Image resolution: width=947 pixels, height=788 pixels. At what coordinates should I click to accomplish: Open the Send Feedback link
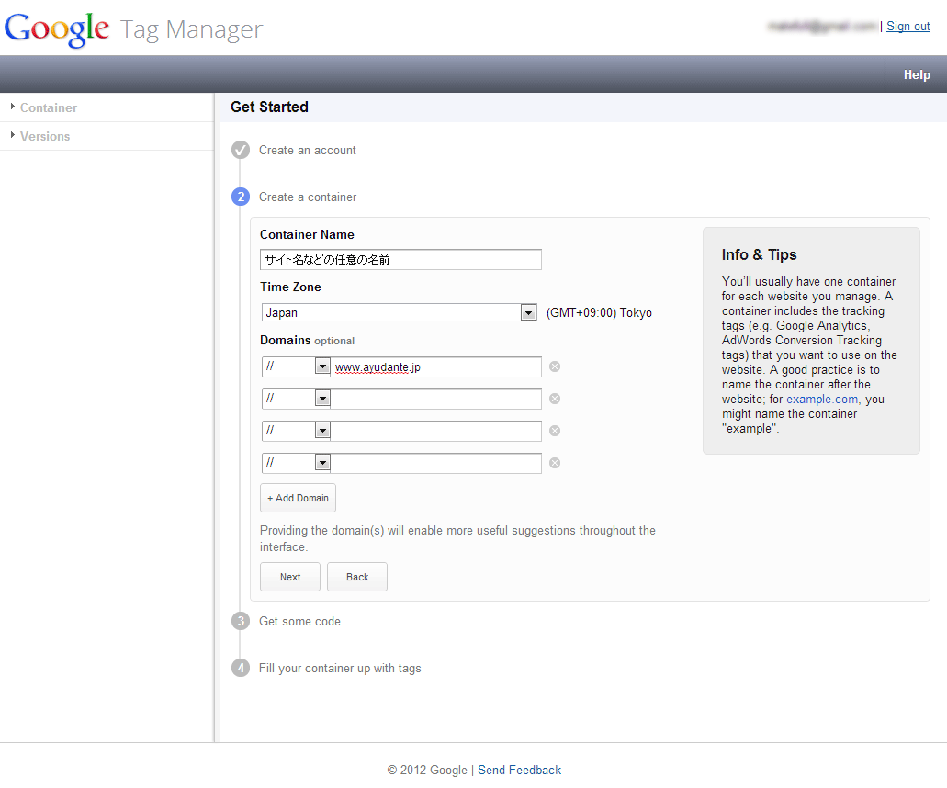[519, 770]
